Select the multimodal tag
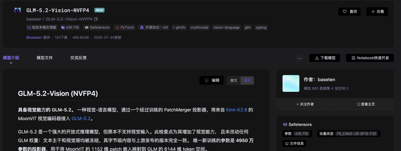The image size is (401, 151). [199, 28]
